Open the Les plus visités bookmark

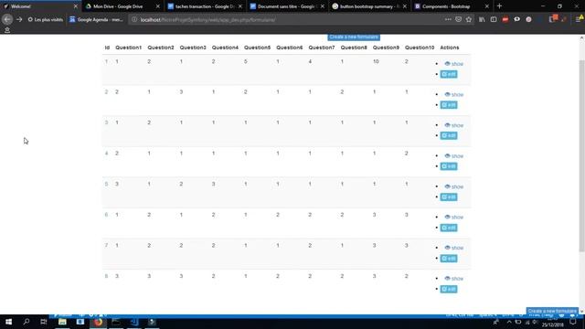(45, 19)
